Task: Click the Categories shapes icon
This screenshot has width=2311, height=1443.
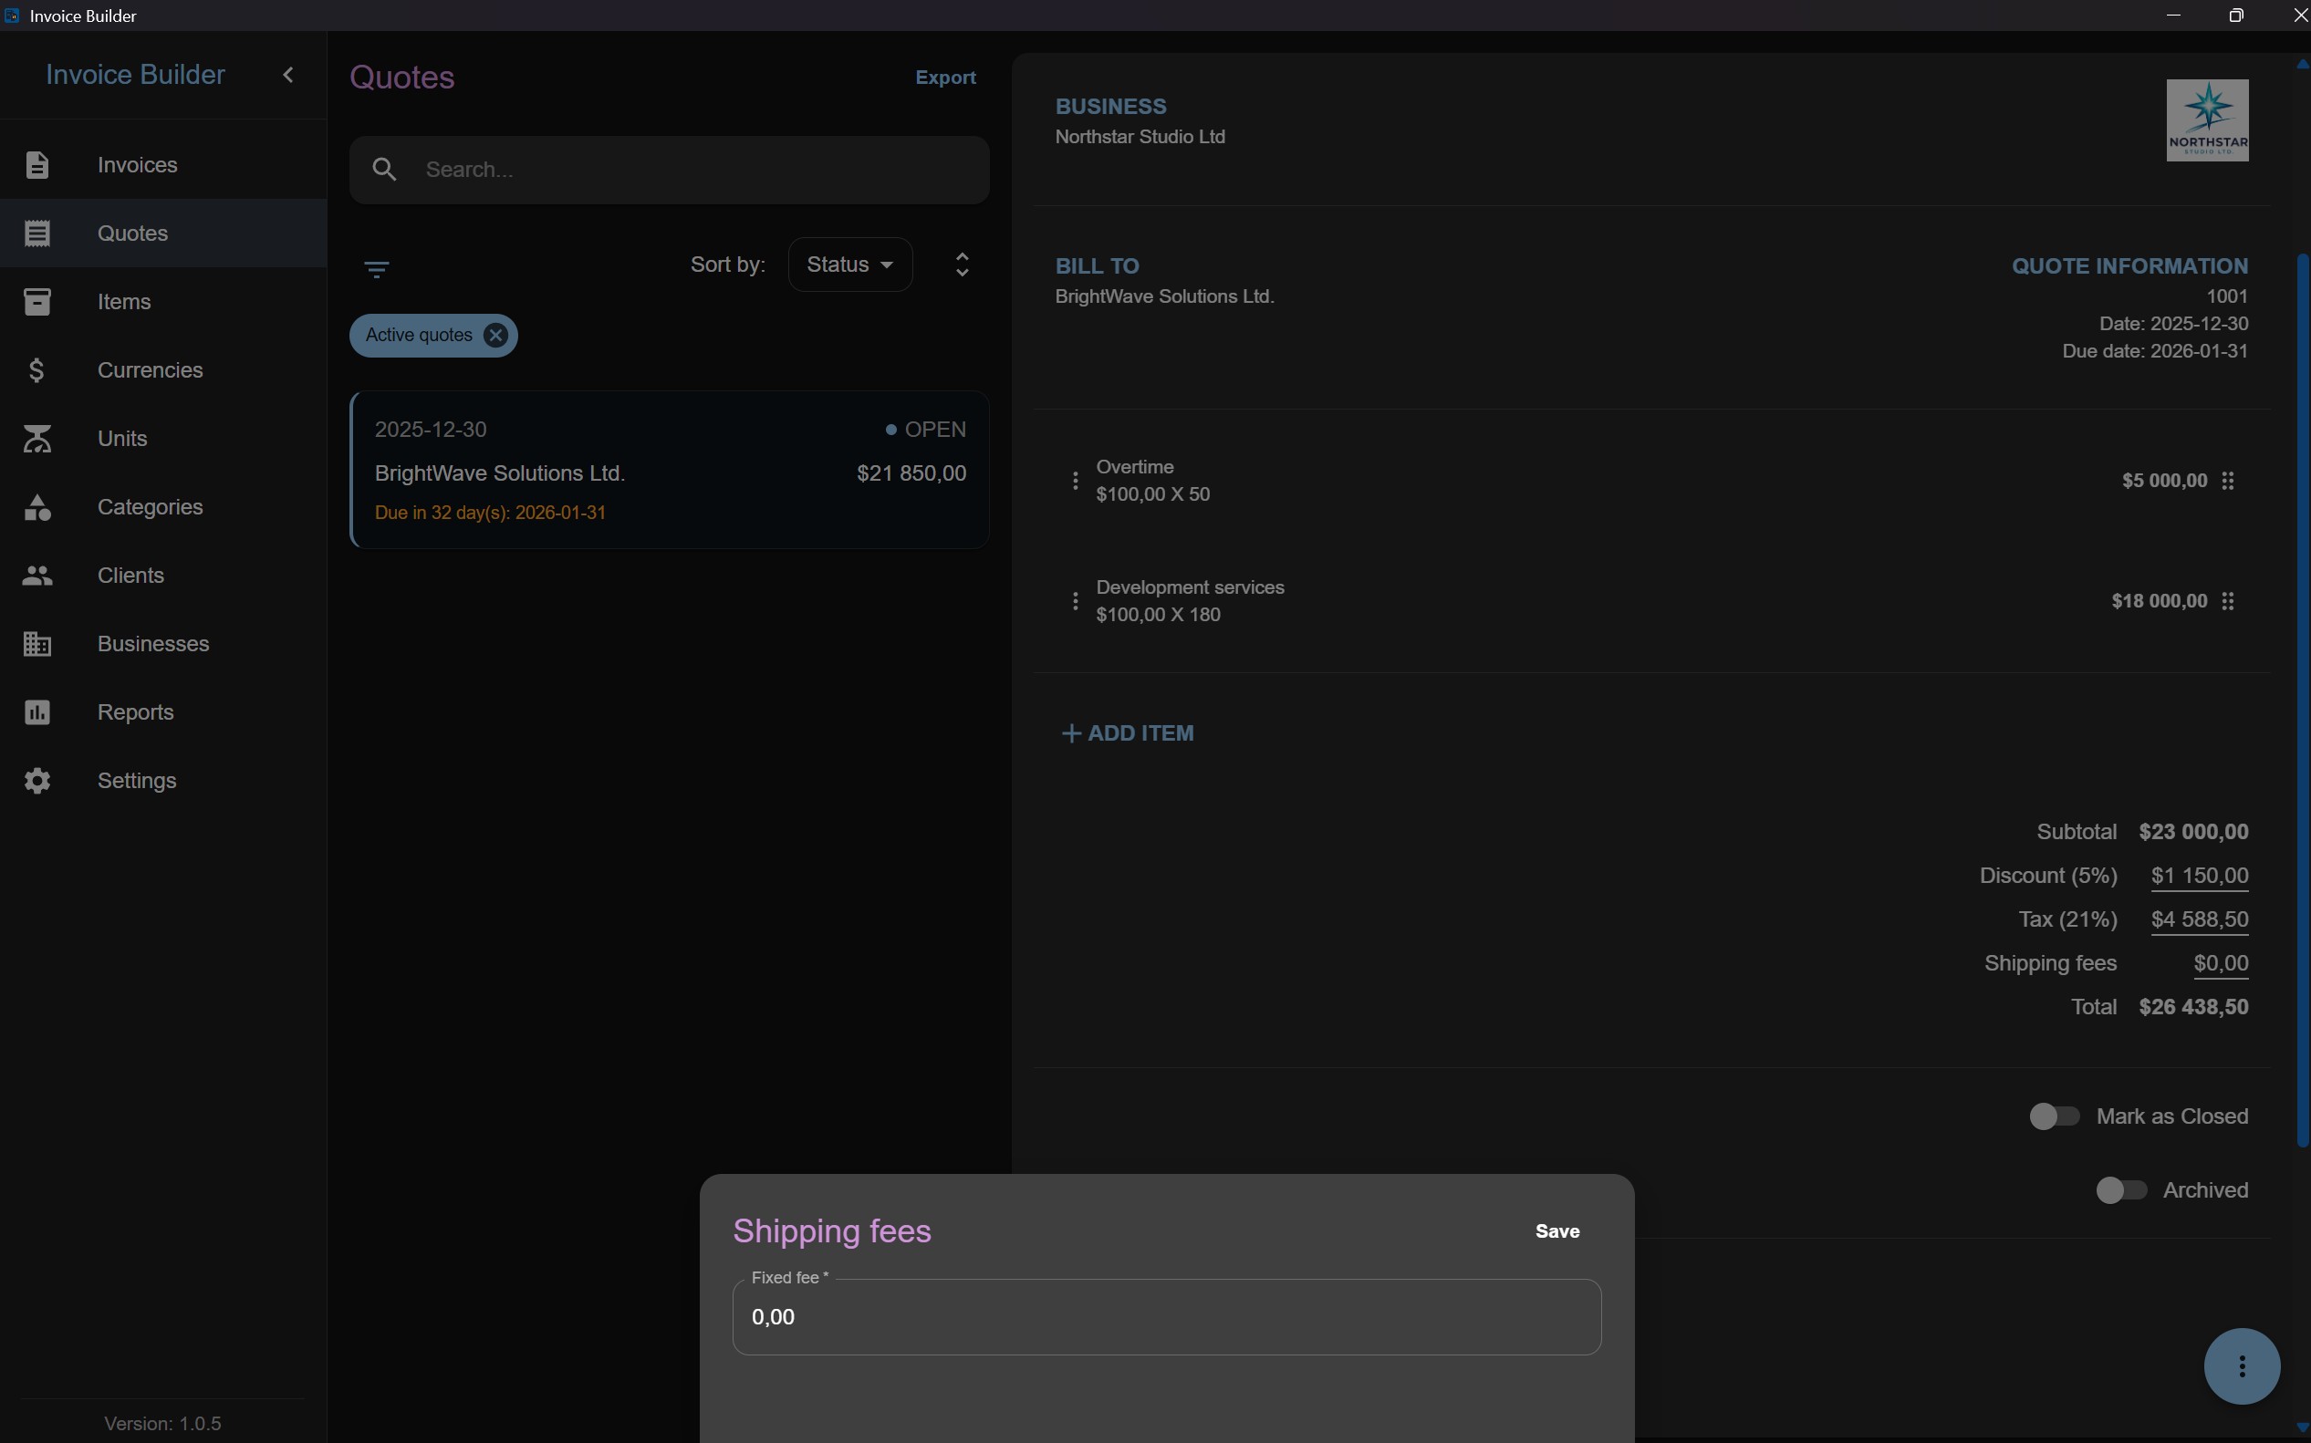Action: click(37, 507)
